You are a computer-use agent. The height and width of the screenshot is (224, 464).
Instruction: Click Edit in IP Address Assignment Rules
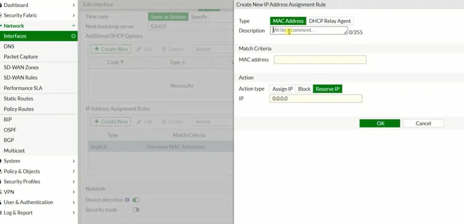coord(144,122)
